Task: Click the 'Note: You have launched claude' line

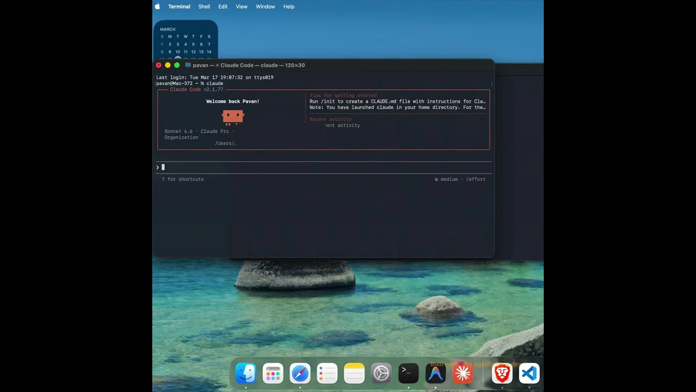Action: tap(397, 107)
